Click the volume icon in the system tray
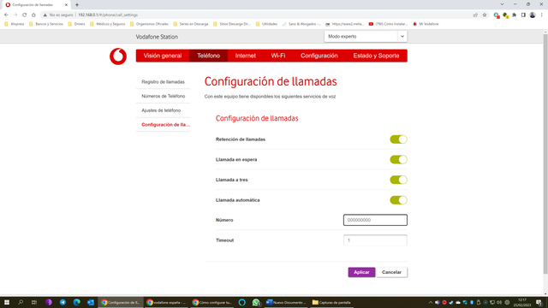The width and height of the screenshot is (548, 308). pos(499,302)
